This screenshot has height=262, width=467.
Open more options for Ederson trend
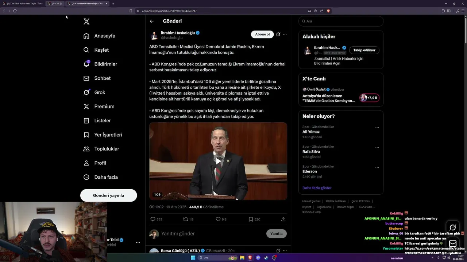click(377, 168)
